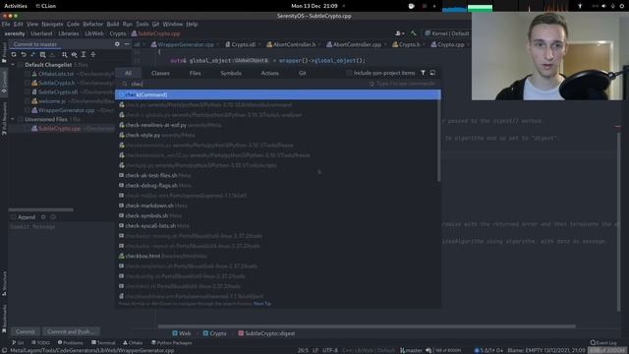
Task: Click the Refresh icon in Commit toolbar
Action: click(x=14, y=55)
